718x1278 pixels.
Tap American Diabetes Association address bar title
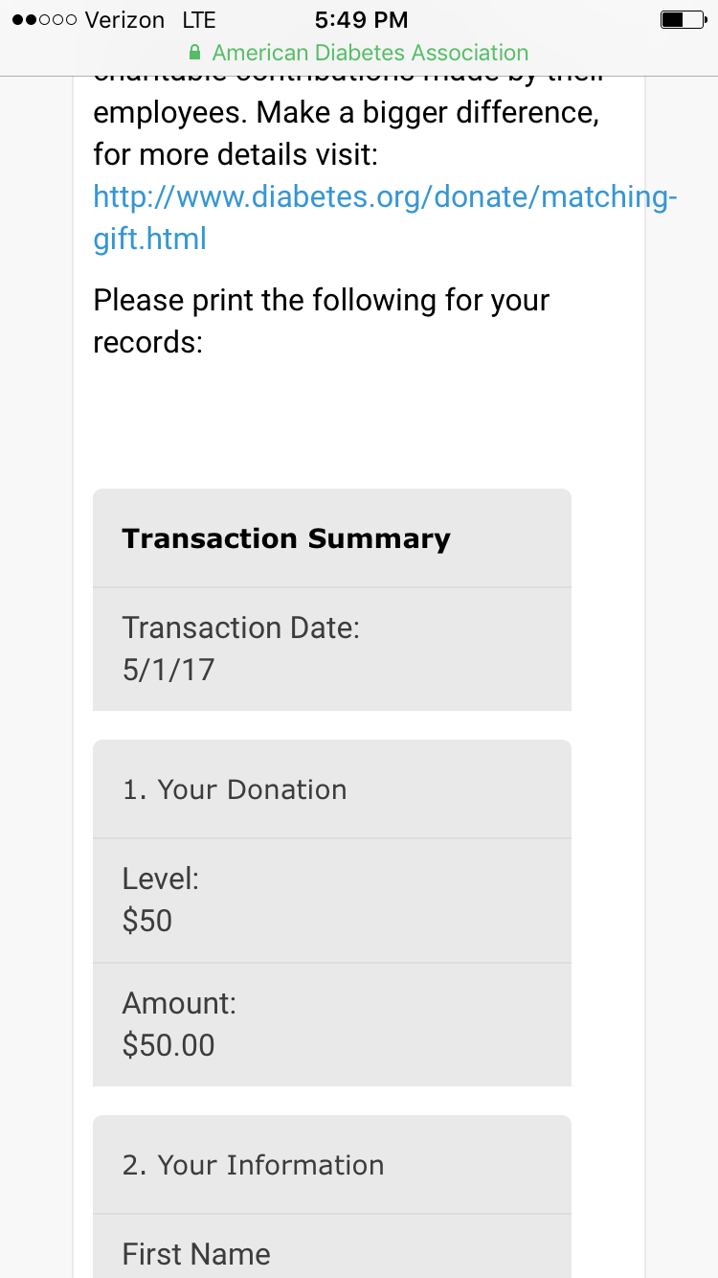pyautogui.click(x=370, y=53)
